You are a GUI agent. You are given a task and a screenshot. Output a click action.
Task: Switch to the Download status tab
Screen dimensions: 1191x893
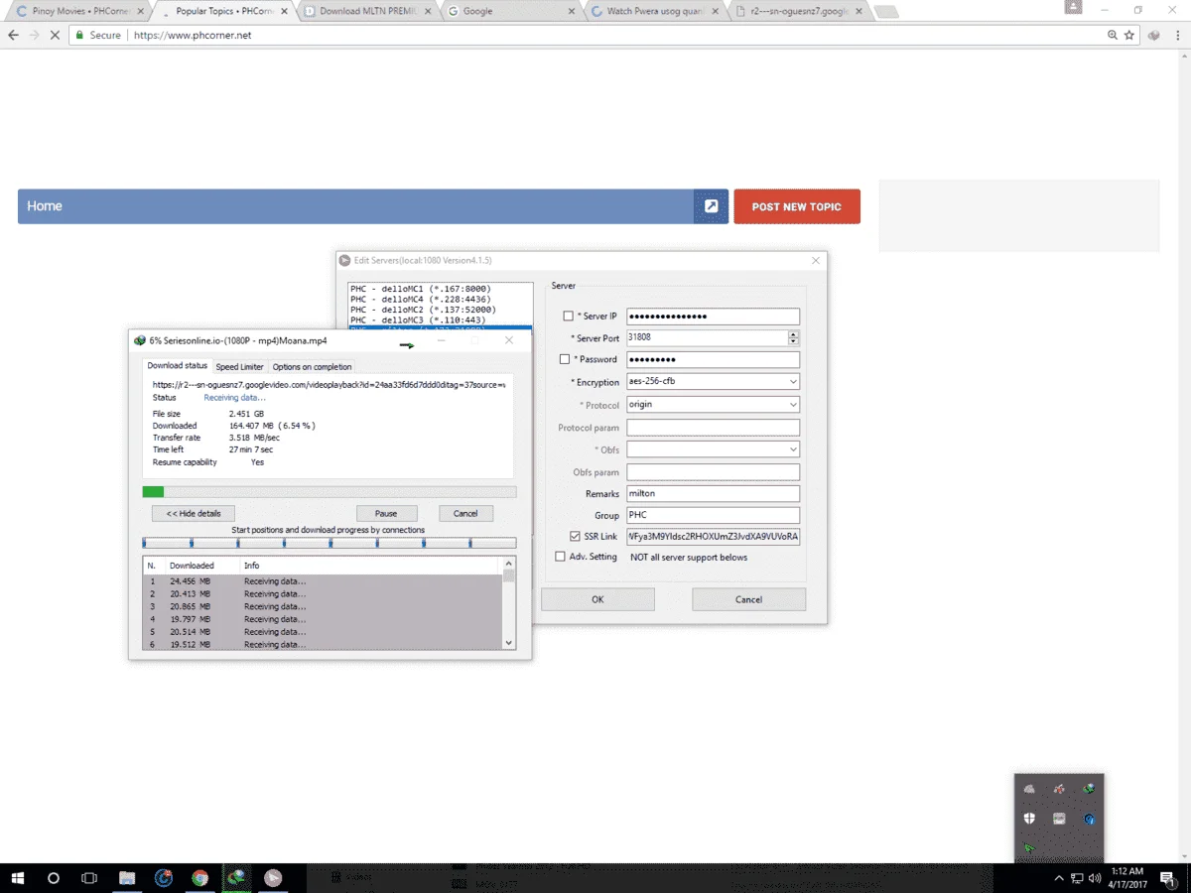[x=178, y=366]
